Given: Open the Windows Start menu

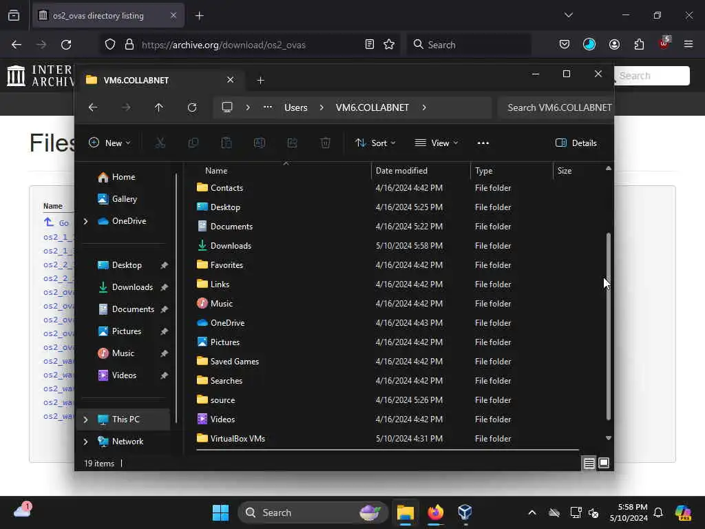Looking at the screenshot, I should pos(220,512).
